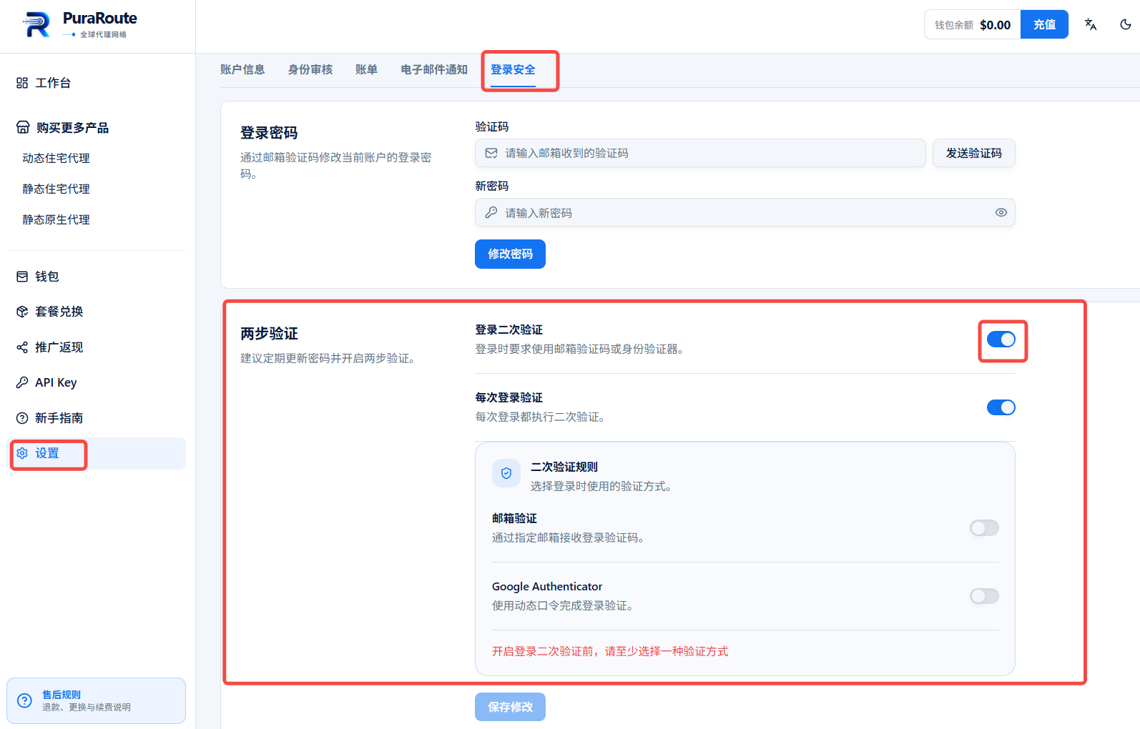Click the 修改密码 button
The width and height of the screenshot is (1140, 729).
tap(510, 254)
